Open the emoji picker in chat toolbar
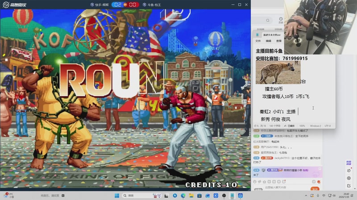The image size is (357, 200). (254, 182)
